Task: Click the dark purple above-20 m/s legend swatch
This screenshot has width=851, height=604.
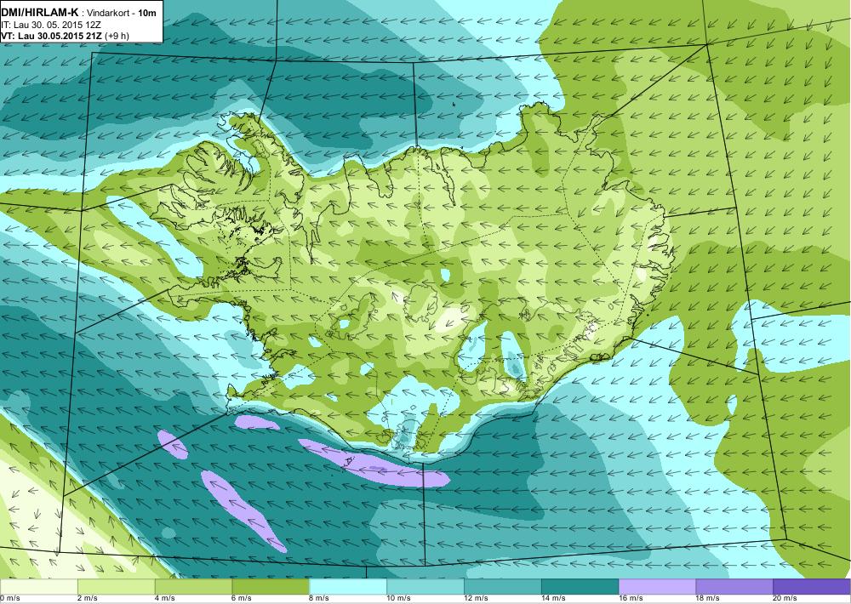Action: (x=812, y=587)
